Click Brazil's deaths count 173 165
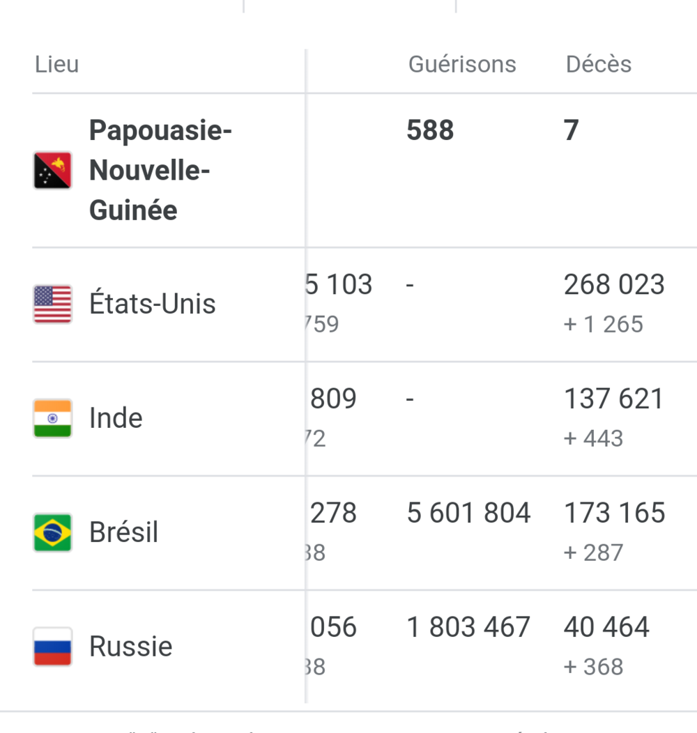Viewport: 697px width, 733px height. 614,514
